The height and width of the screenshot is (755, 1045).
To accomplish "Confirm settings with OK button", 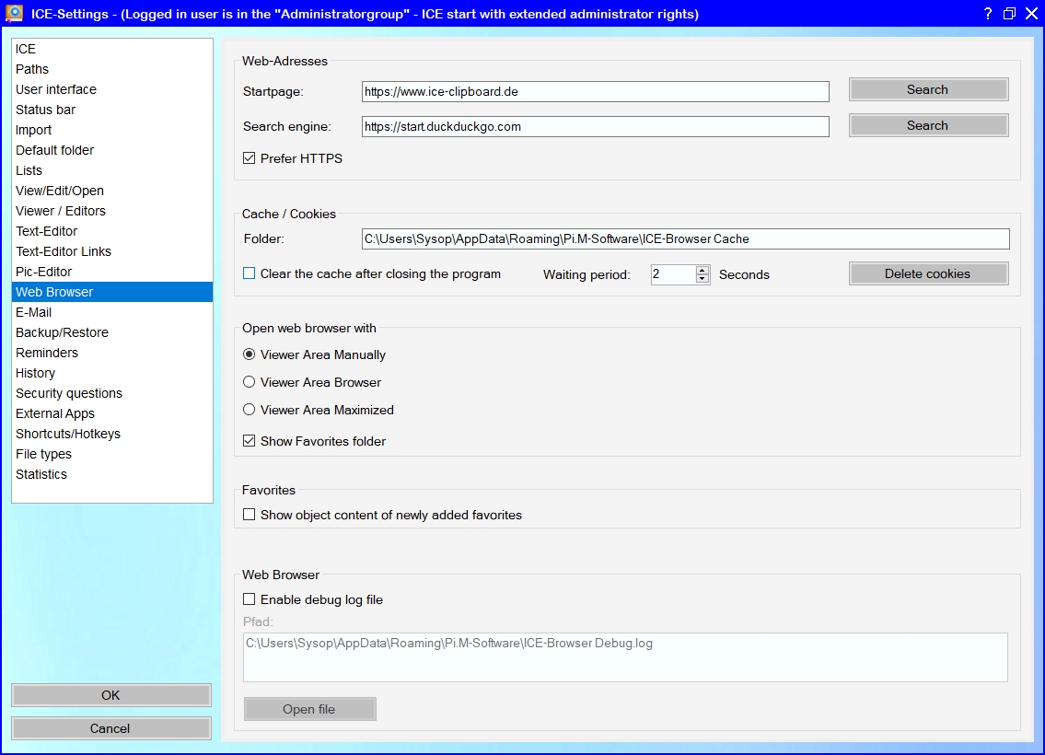I will point(110,695).
